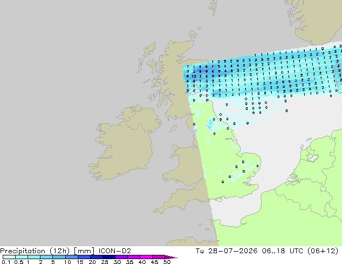Click the Precipitation (12h) title text
Viewport: 342px width, 264px height.
35,251
